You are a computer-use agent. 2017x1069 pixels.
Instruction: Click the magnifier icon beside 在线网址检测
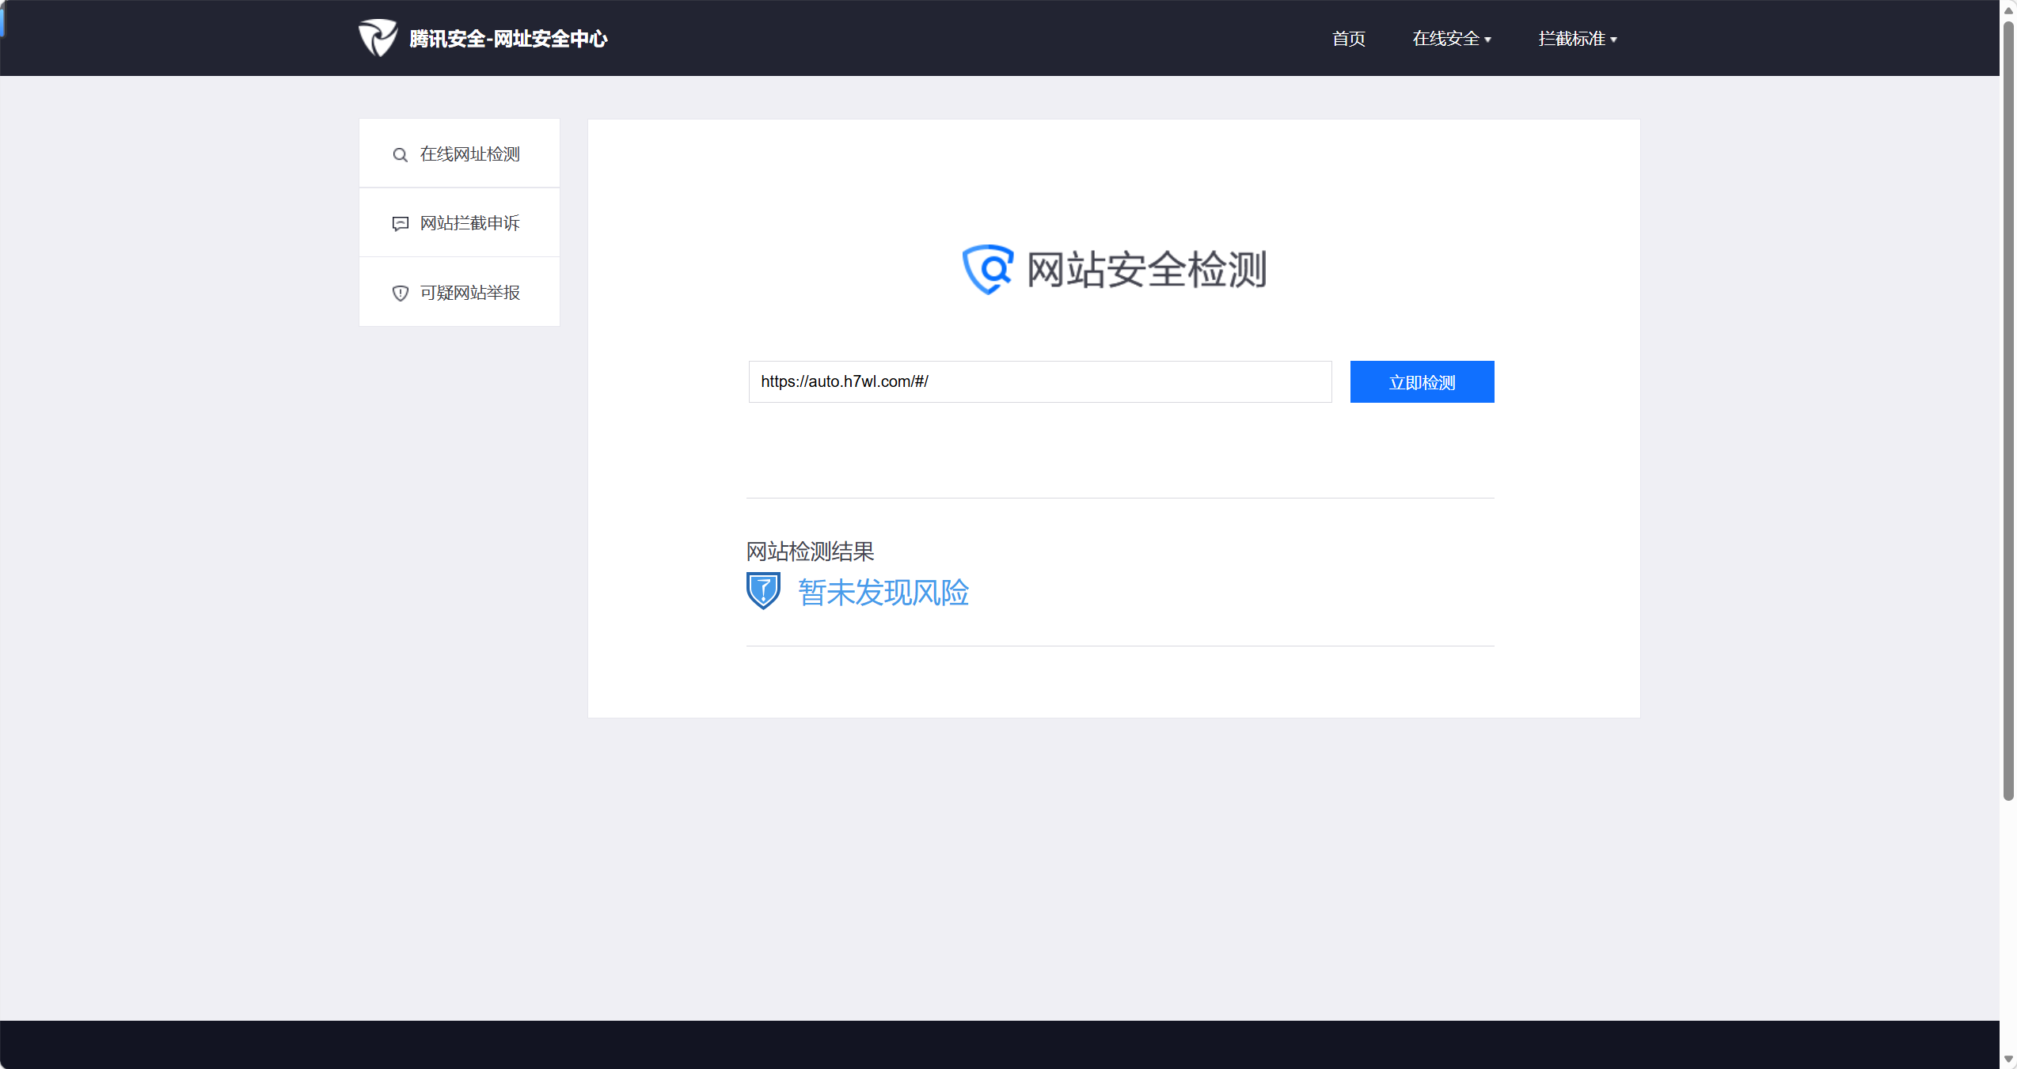coord(401,155)
